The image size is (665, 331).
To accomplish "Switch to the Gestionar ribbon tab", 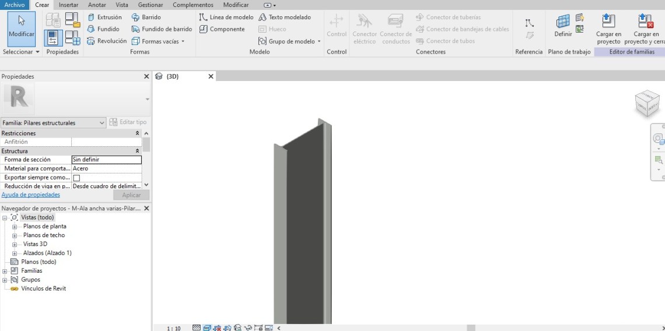I will [150, 5].
